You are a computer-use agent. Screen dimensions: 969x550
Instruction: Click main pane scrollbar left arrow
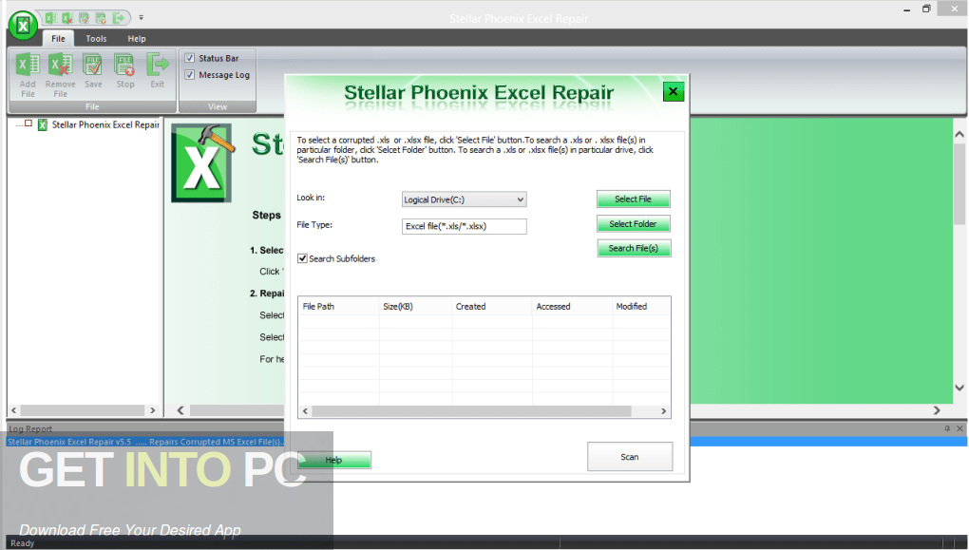180,410
